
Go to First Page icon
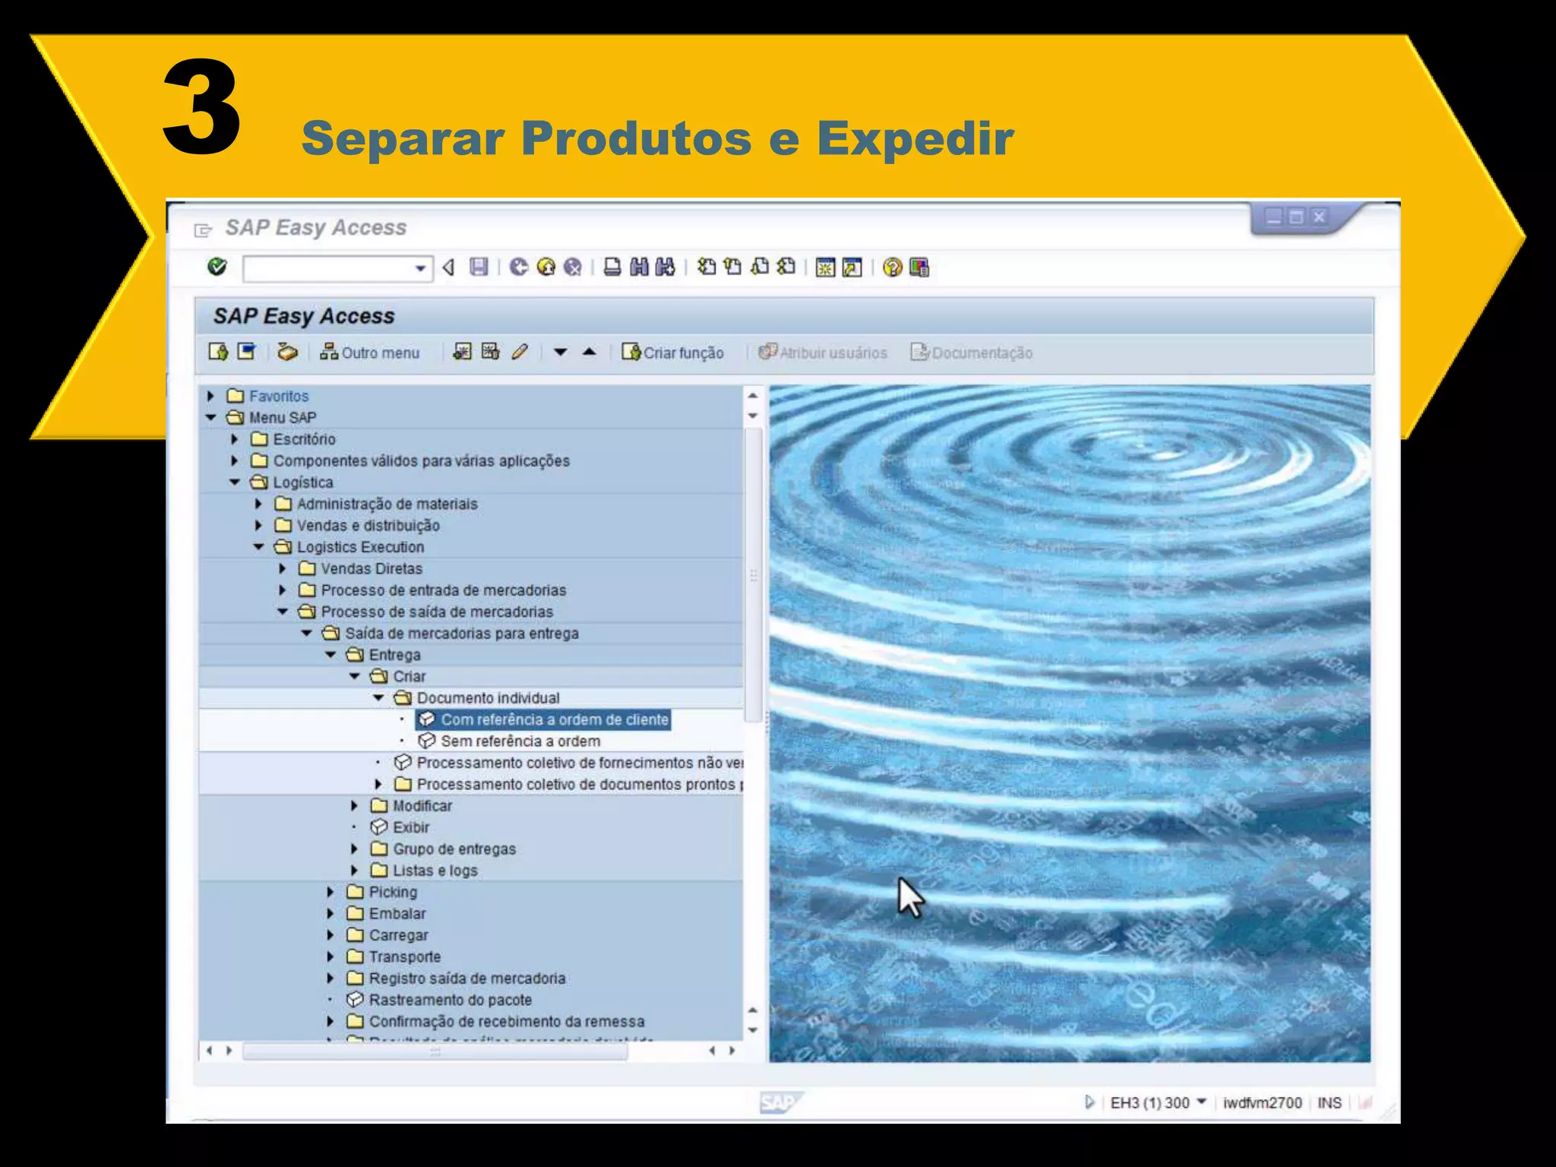707,267
